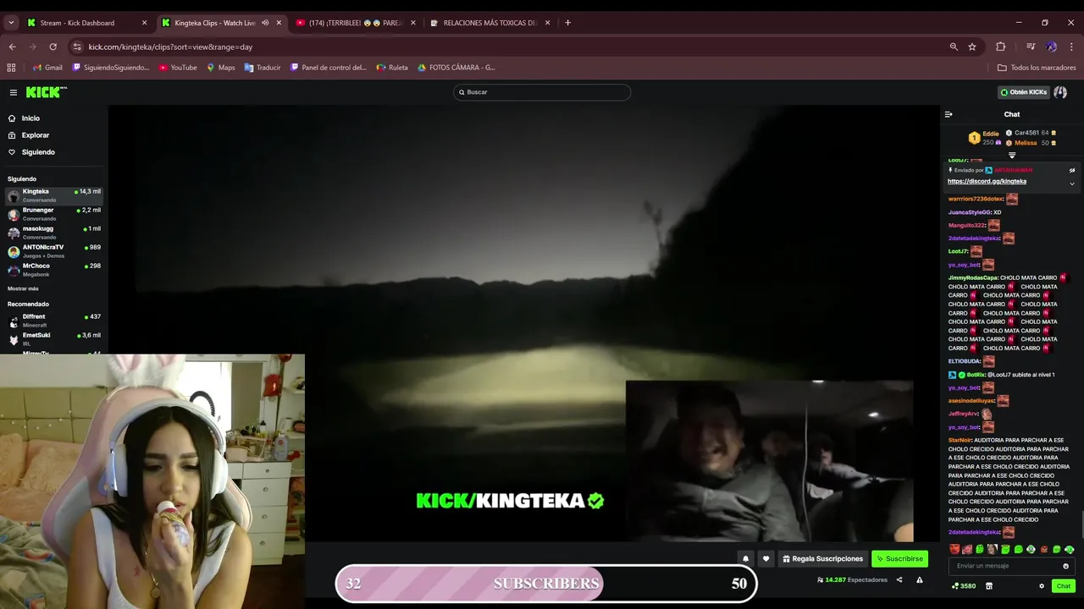
Task: Open the Chrome profile avatar
Action: (x=1051, y=47)
